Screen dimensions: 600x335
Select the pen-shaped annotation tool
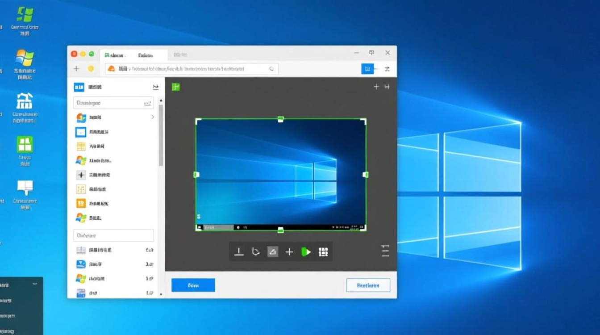256,251
